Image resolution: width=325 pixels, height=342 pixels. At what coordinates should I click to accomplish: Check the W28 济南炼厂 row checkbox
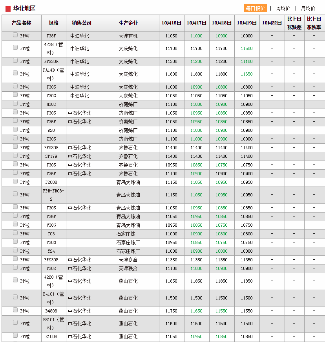click(x=15, y=129)
